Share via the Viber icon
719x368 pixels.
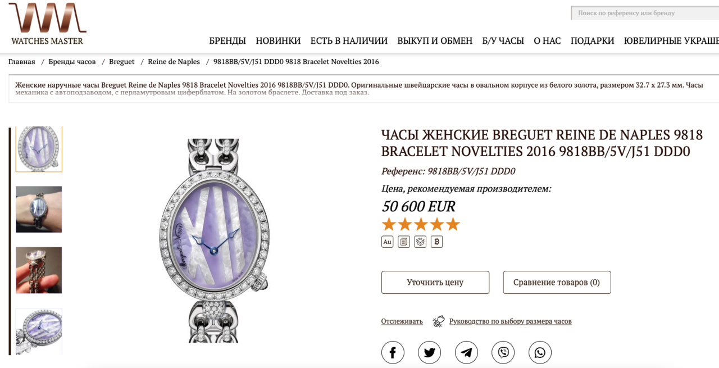point(503,352)
